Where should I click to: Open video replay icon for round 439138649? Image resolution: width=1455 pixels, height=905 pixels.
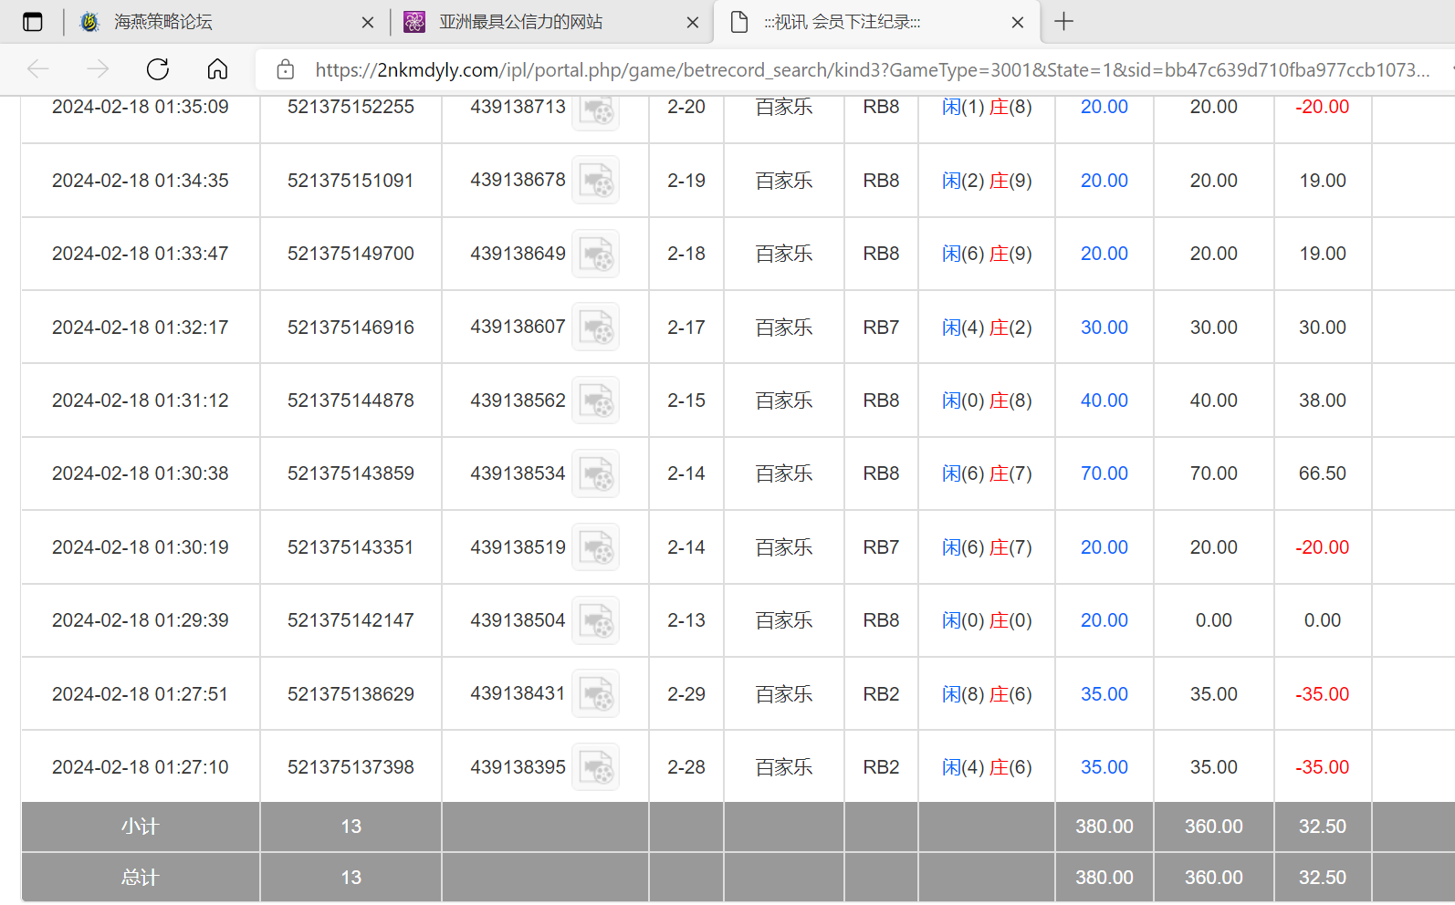595,254
